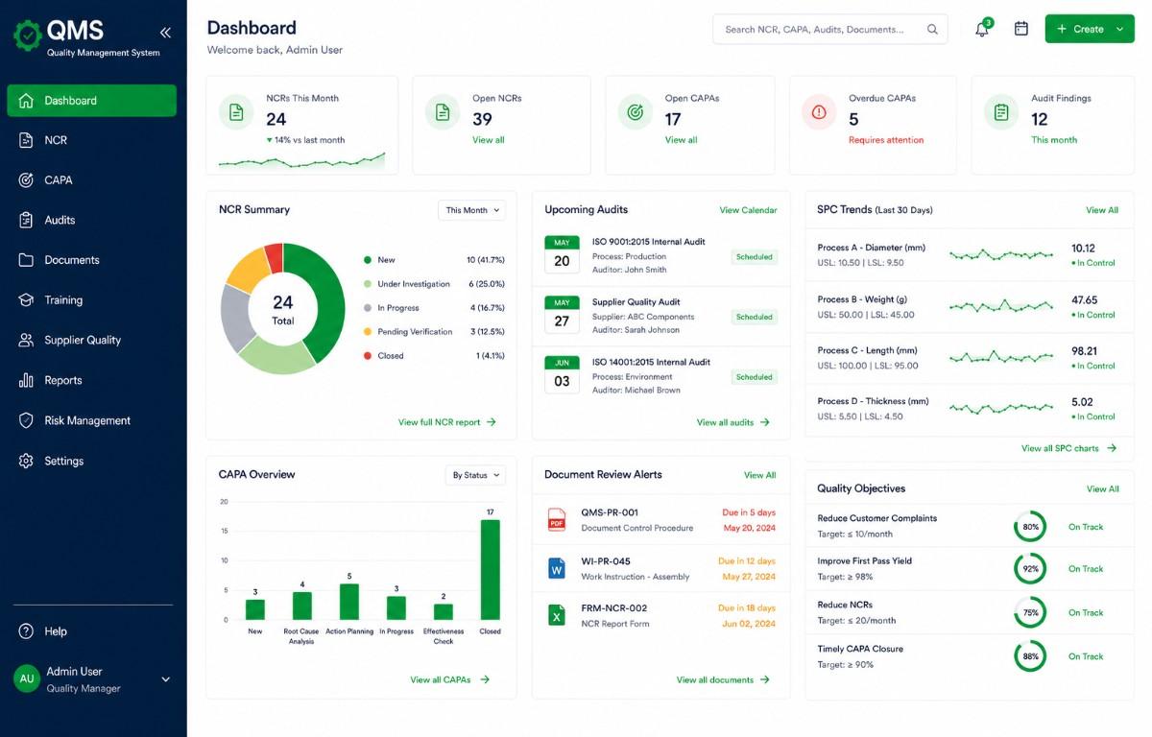1152x737 pixels.
Task: Open View full NCR report link
Action: [447, 422]
